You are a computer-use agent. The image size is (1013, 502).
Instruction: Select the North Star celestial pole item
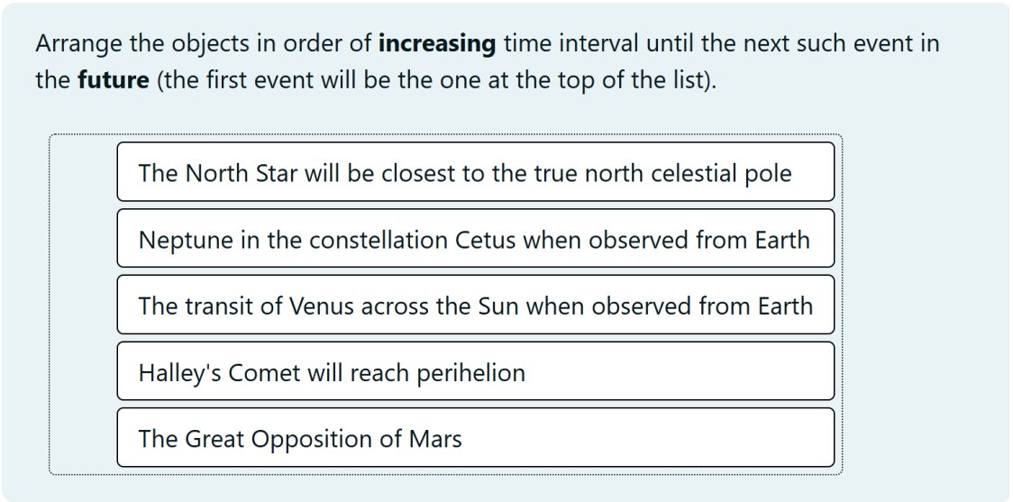(x=476, y=172)
